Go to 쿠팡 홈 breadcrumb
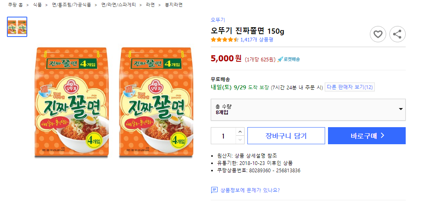This screenshot has width=435, height=221. 15,5
